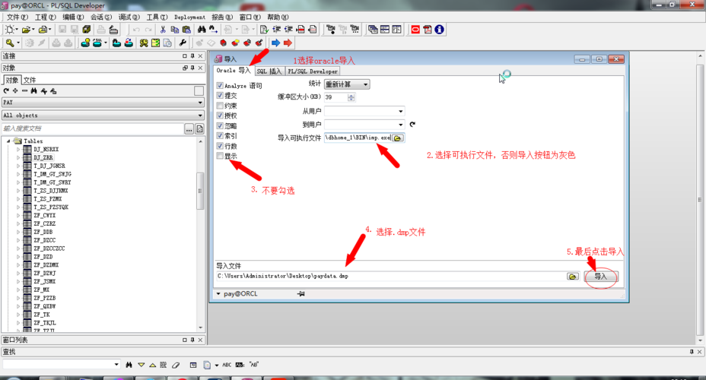Open the 工具 menu
706x380 pixels.
157,17
